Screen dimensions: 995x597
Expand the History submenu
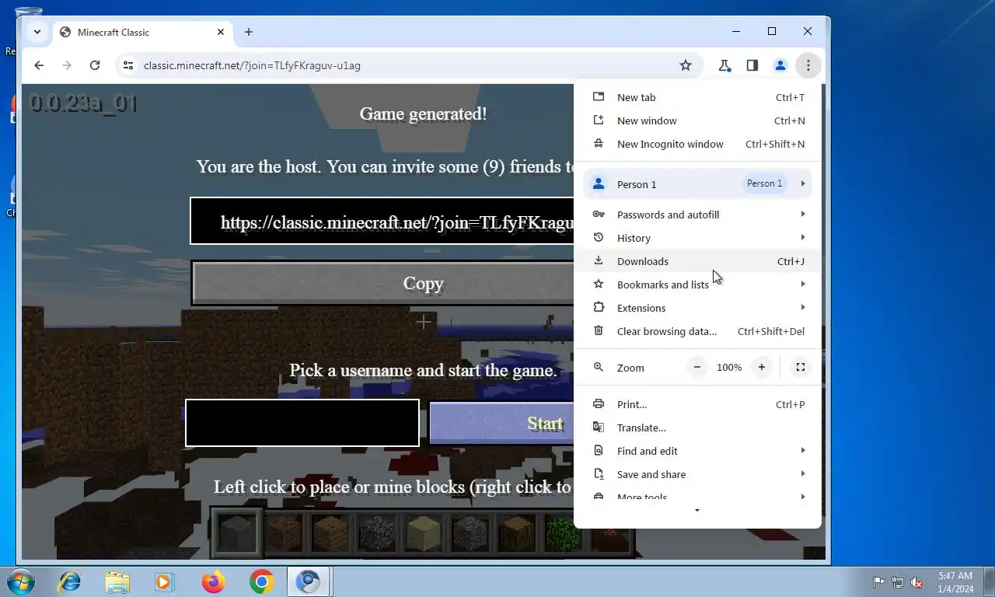[697, 238]
